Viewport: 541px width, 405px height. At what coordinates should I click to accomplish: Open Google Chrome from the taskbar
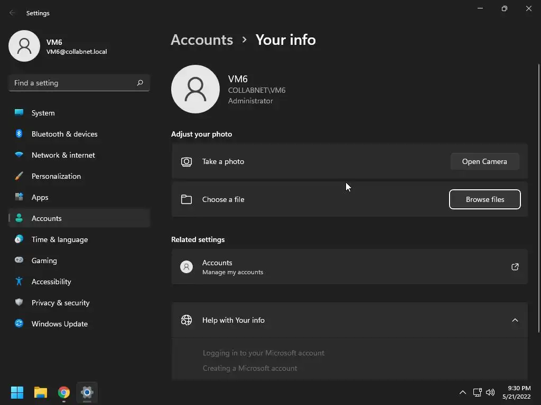click(64, 392)
